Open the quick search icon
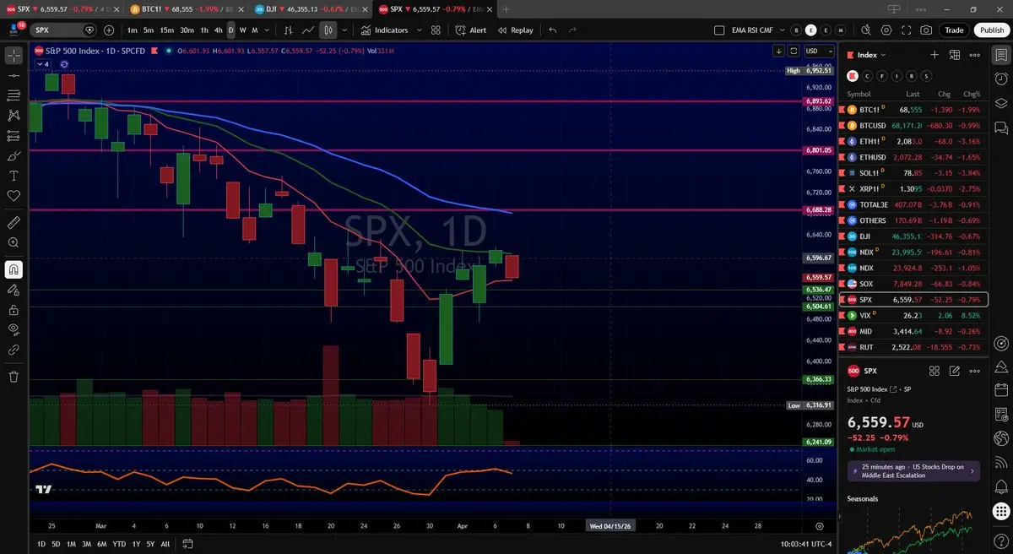Image resolution: width=1013 pixels, height=554 pixels. [x=865, y=30]
